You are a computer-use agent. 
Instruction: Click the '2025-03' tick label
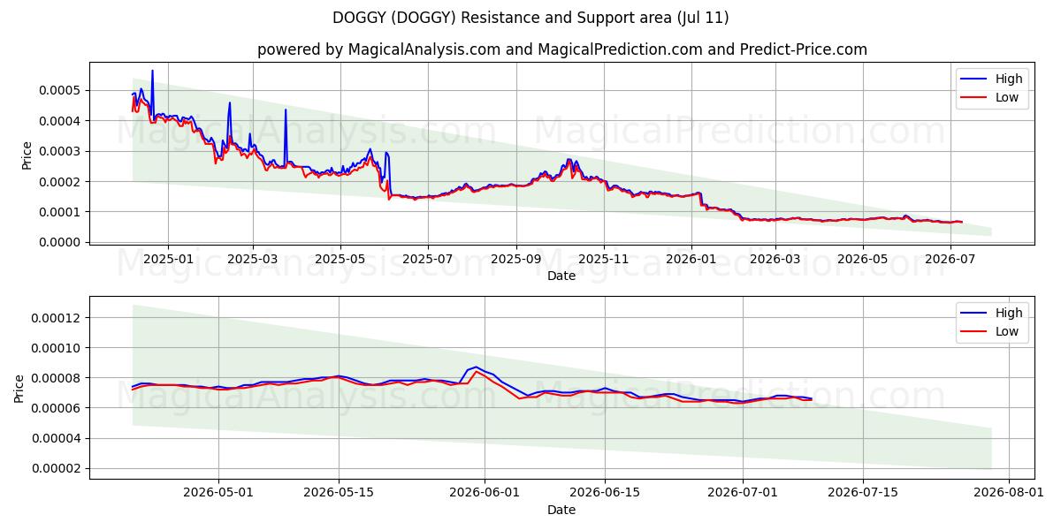[253, 259]
